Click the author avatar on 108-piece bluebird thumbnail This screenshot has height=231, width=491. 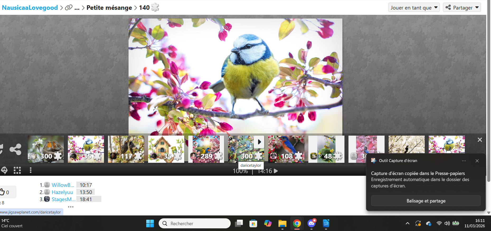(274, 156)
